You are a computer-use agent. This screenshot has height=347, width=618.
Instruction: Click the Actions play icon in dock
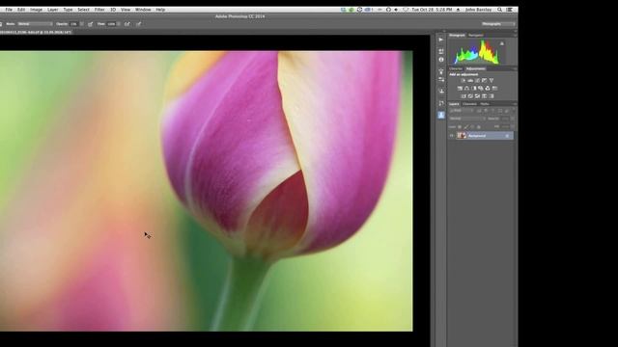tap(441, 40)
